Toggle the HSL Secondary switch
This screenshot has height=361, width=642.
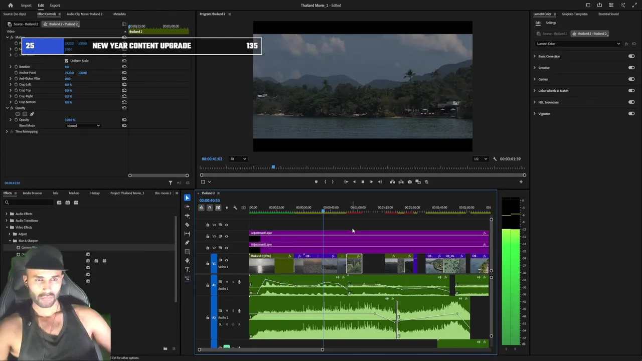[x=631, y=102]
